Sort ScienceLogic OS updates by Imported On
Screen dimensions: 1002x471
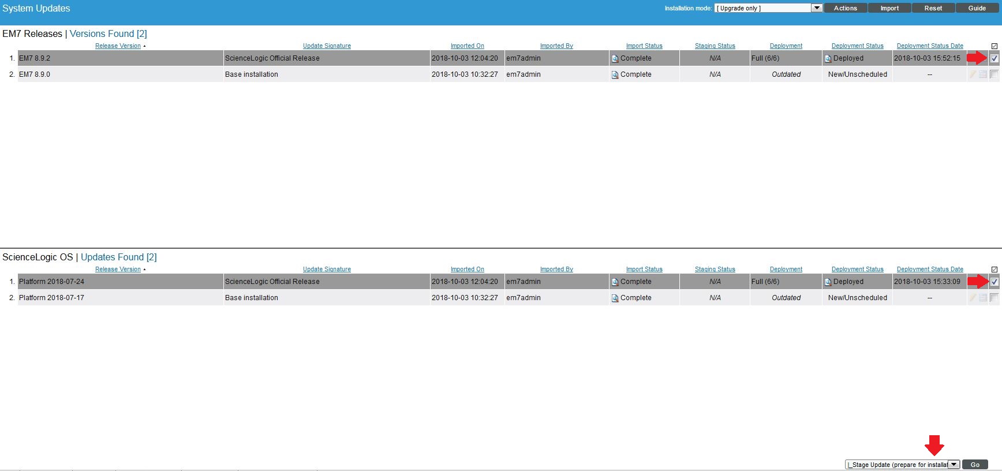467,270
